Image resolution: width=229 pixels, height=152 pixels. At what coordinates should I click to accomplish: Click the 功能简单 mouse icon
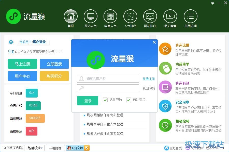click(165, 68)
